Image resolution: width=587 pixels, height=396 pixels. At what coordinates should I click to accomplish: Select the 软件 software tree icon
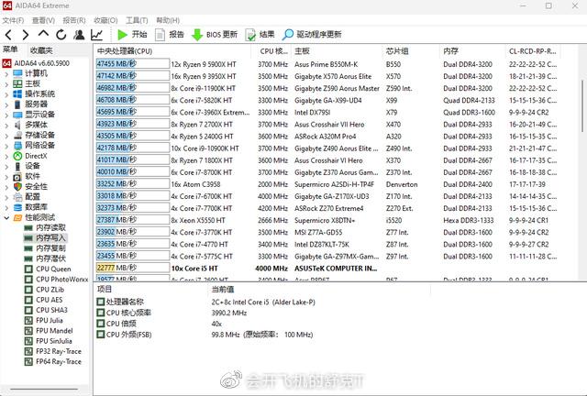click(x=17, y=176)
